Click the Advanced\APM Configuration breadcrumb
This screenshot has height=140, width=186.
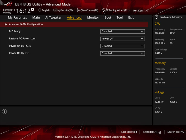tap(26, 24)
